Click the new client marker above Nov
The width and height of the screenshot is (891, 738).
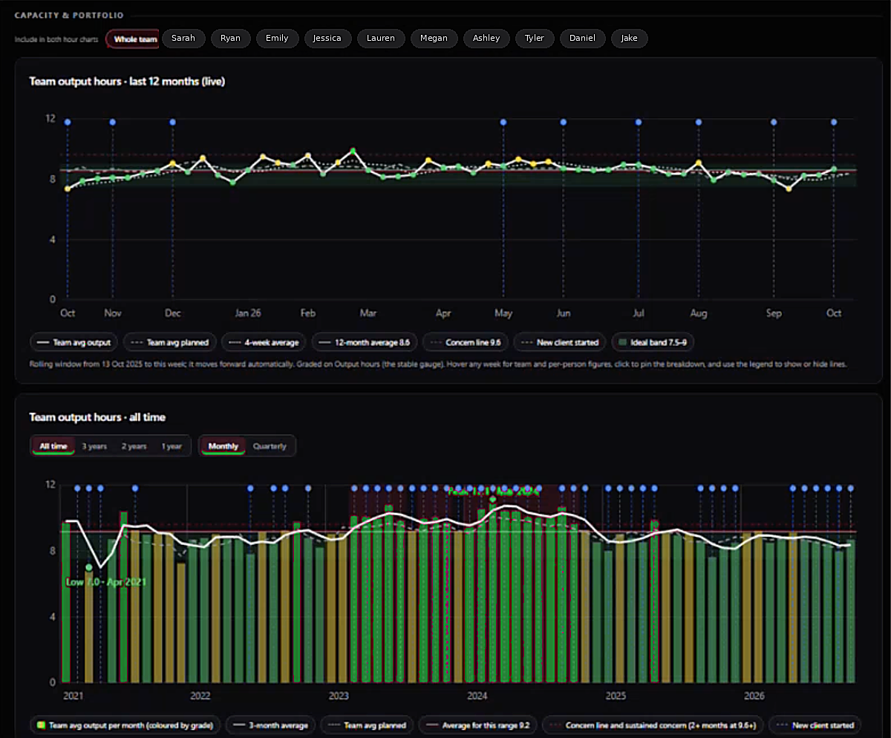click(112, 122)
